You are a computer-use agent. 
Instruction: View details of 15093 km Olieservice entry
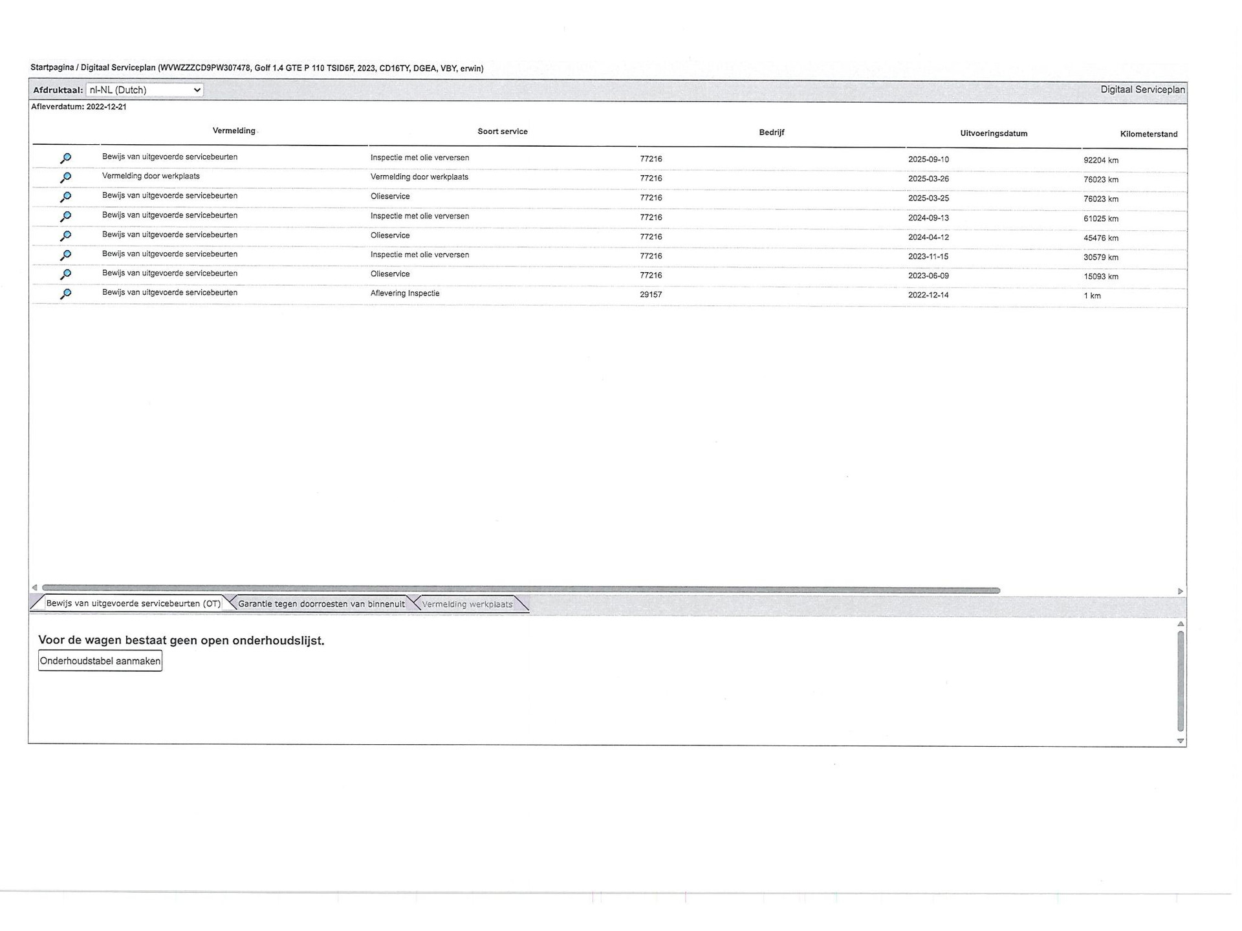65,275
